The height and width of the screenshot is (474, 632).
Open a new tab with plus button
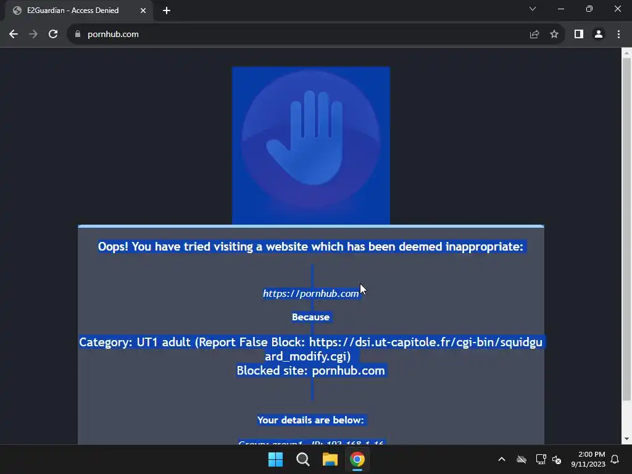(167, 10)
